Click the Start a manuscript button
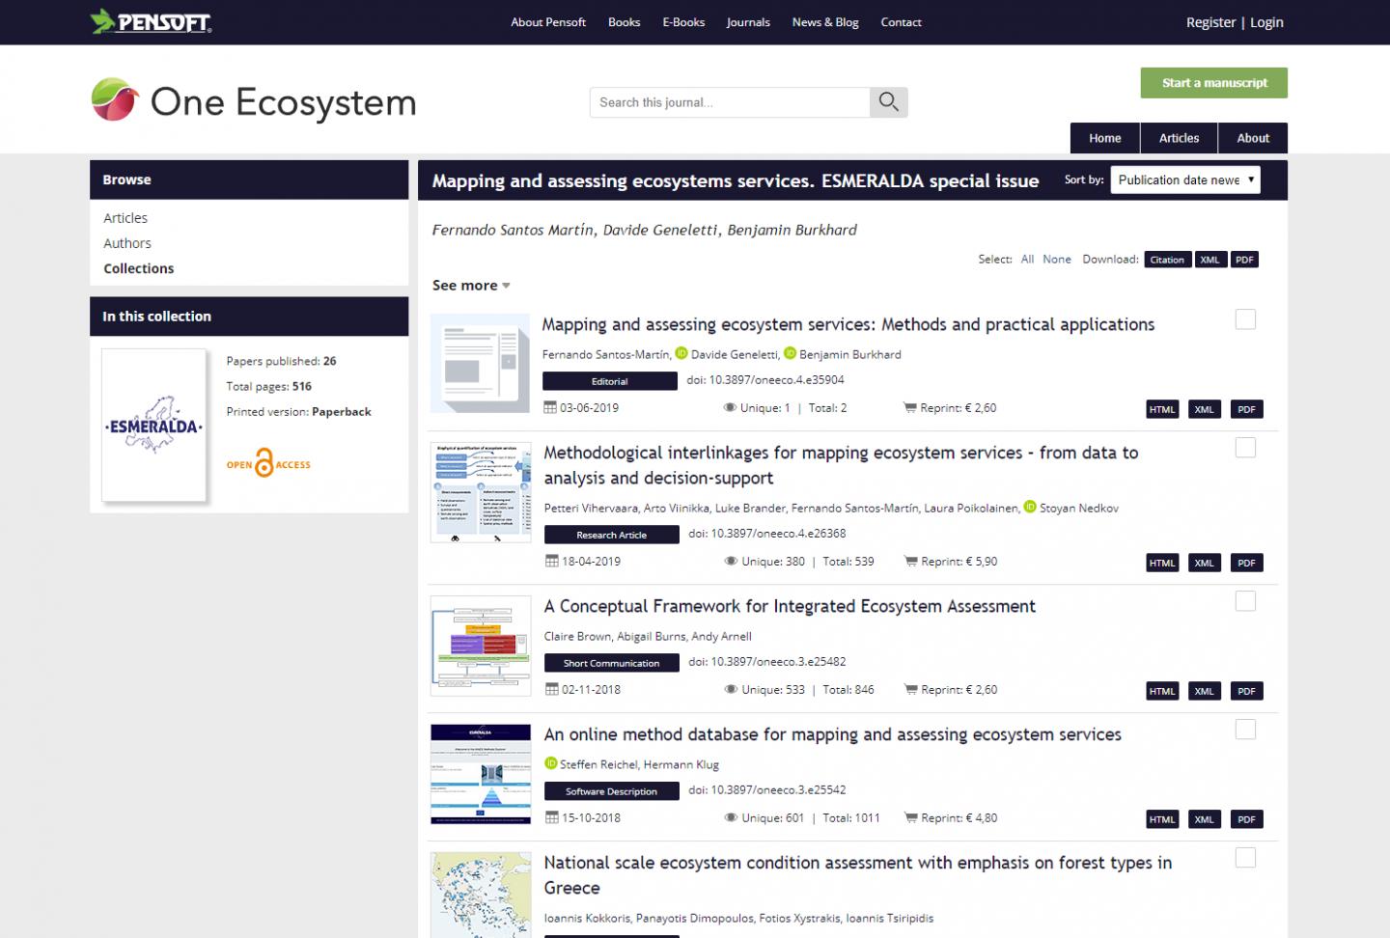Image resolution: width=1390 pixels, height=938 pixels. pos(1214,83)
